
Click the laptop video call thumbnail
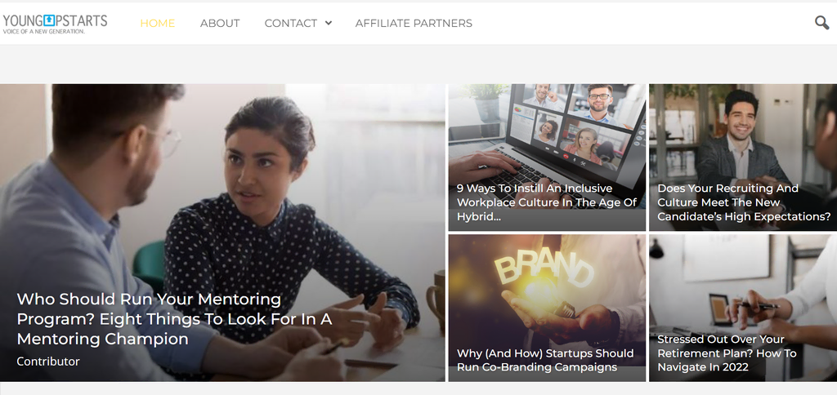pos(546,131)
